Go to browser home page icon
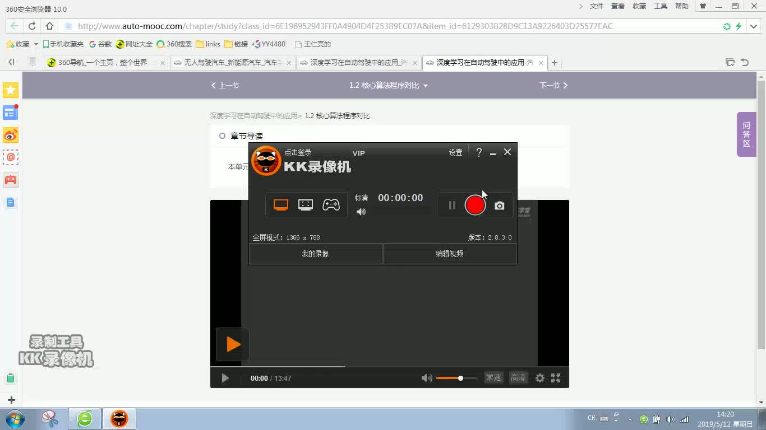 click(x=49, y=26)
